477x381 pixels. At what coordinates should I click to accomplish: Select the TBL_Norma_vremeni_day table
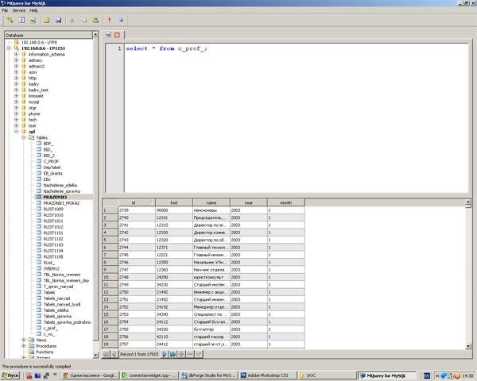point(66,280)
